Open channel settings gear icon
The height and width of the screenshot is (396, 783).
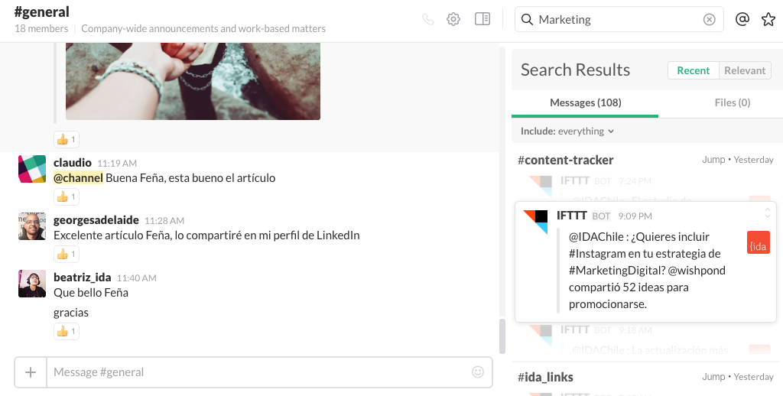click(453, 19)
